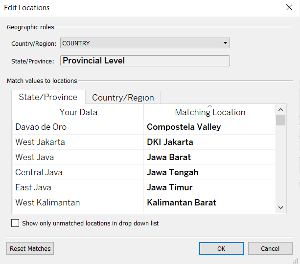Click the Your Data column header
The height and width of the screenshot is (264, 300).
click(78, 112)
